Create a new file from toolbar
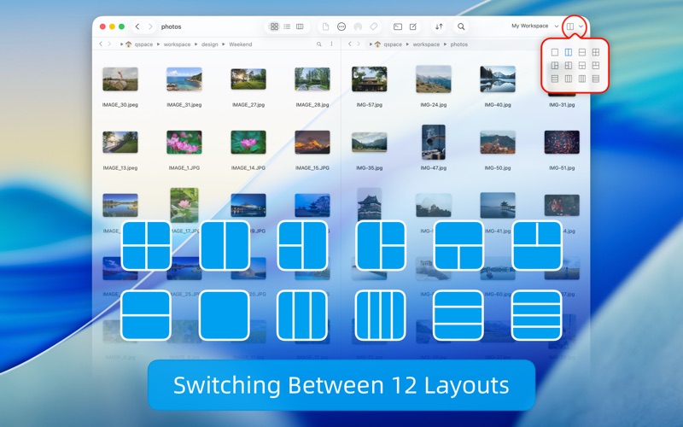 click(325, 26)
